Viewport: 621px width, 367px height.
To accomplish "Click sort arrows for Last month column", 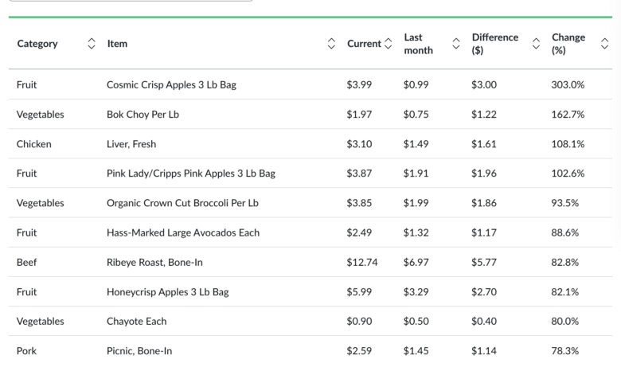I will point(456,44).
